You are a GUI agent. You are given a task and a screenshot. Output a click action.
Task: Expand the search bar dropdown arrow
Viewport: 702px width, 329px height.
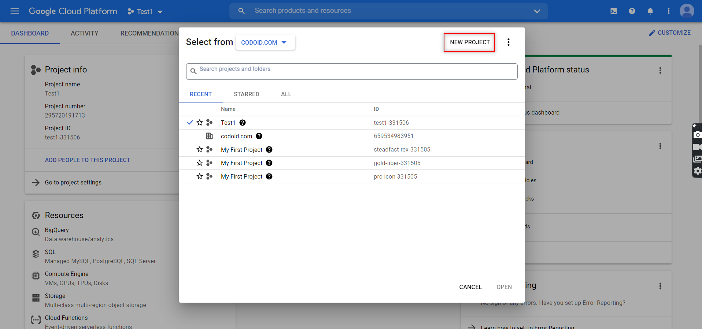pos(537,11)
